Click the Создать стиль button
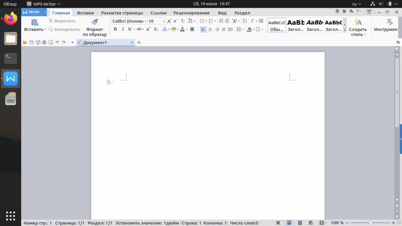The width and height of the screenshot is (402, 226). pos(358,27)
